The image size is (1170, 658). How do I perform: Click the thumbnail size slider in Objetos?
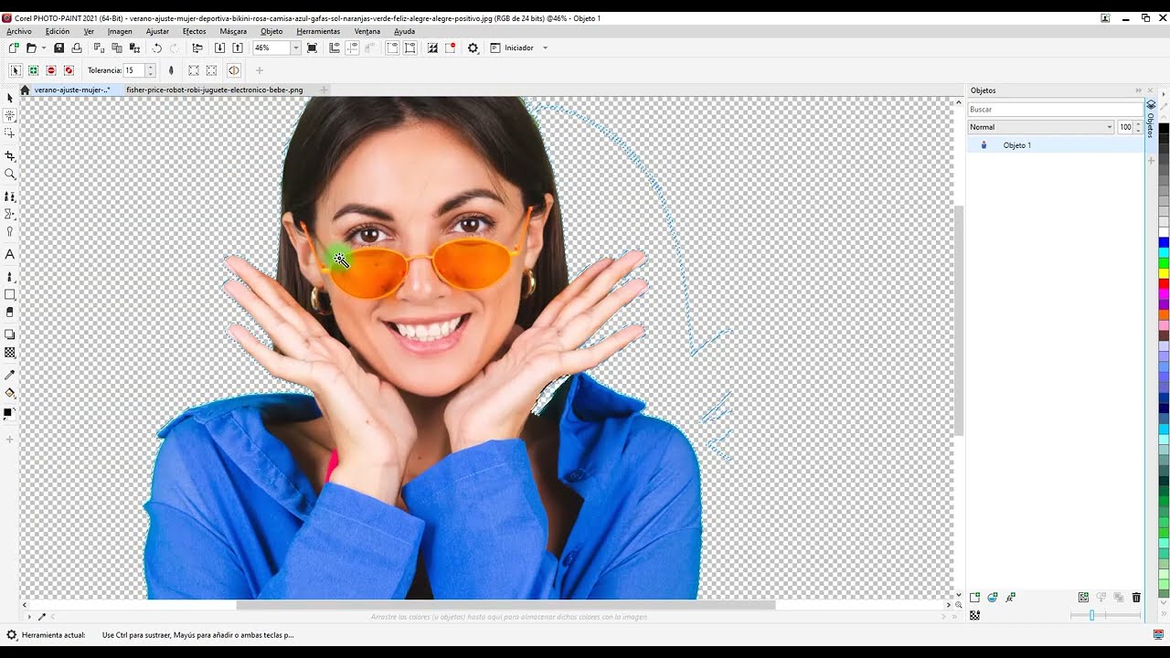click(x=1105, y=615)
